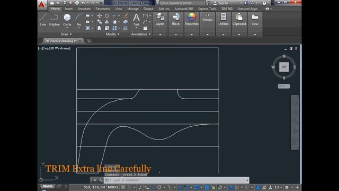Open the Annotate ribbon tab

(x=84, y=9)
